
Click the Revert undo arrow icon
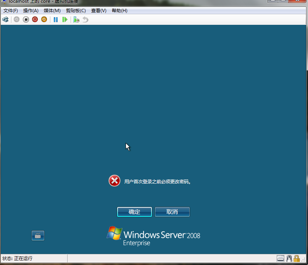pos(85,19)
